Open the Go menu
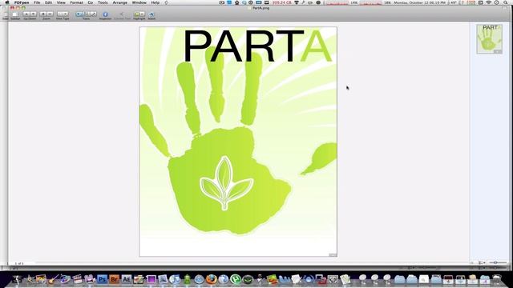Screen dimensions: 513x288 (91, 2)
